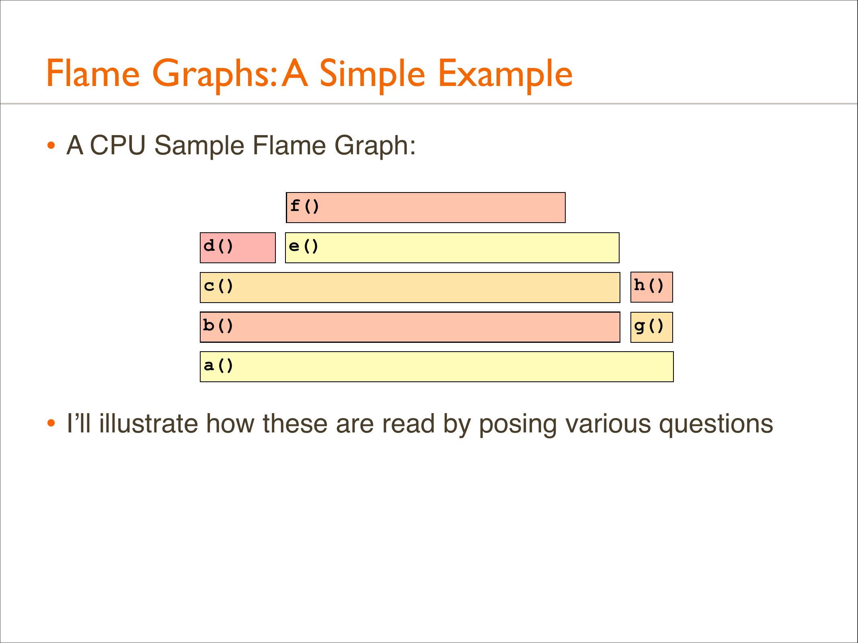Click the yellow e() frame

pos(452,248)
